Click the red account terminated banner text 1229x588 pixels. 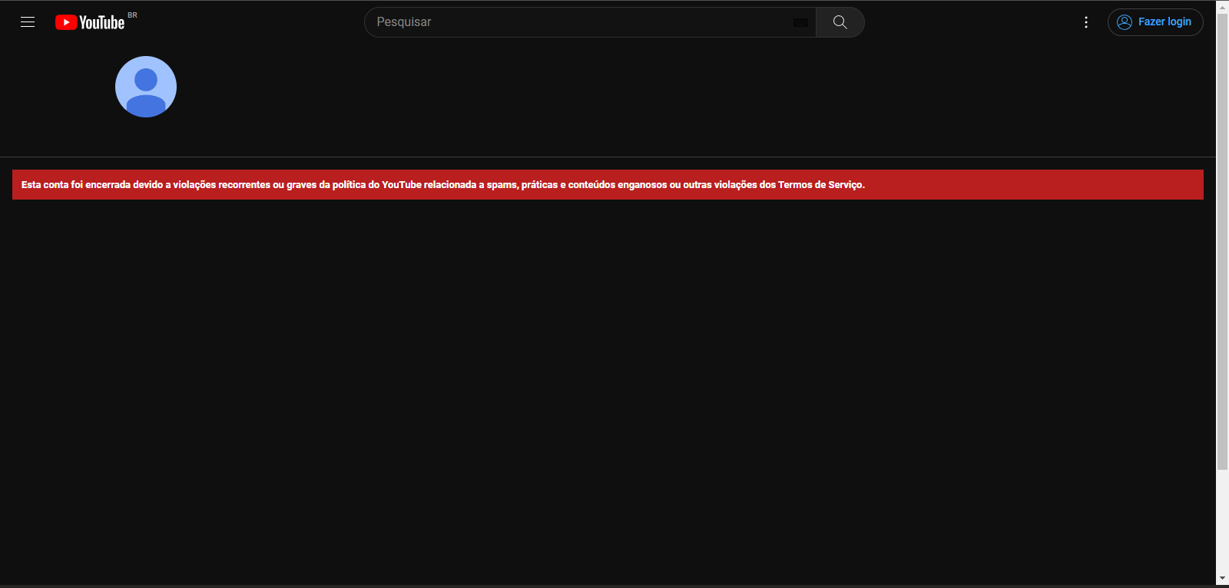tap(443, 185)
